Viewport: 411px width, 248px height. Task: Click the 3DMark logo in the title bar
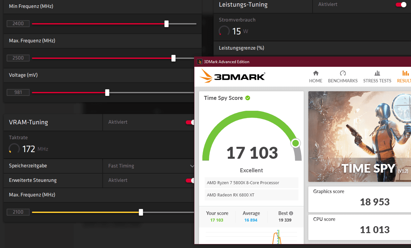200,62
